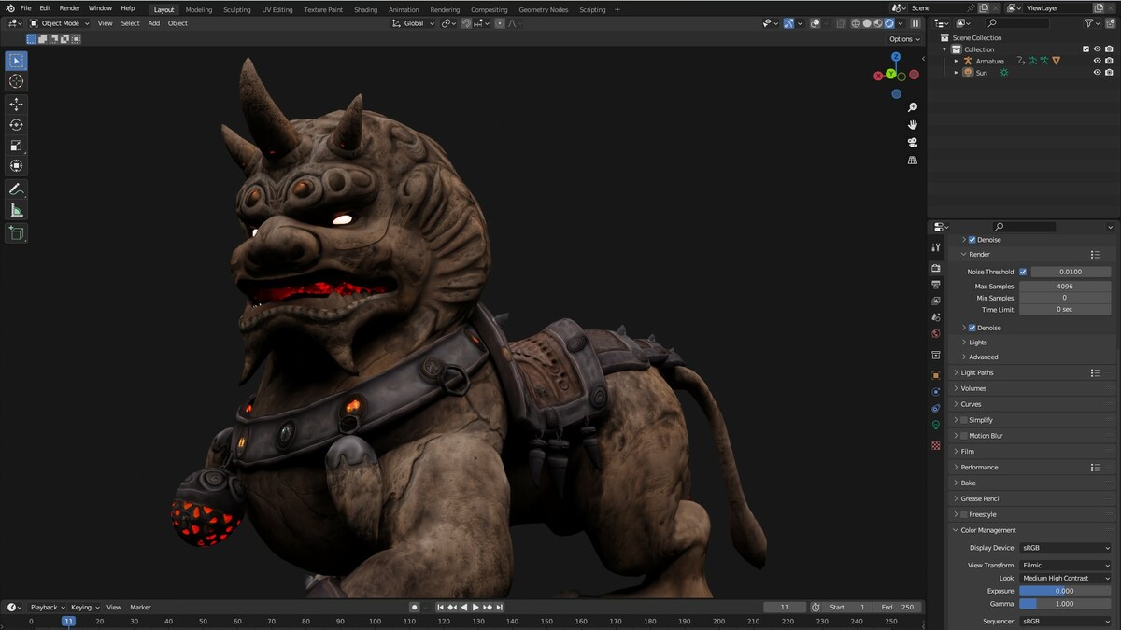Switch perspective/orthographic with the grid icon
Viewport: 1121px width, 630px height.
click(913, 161)
